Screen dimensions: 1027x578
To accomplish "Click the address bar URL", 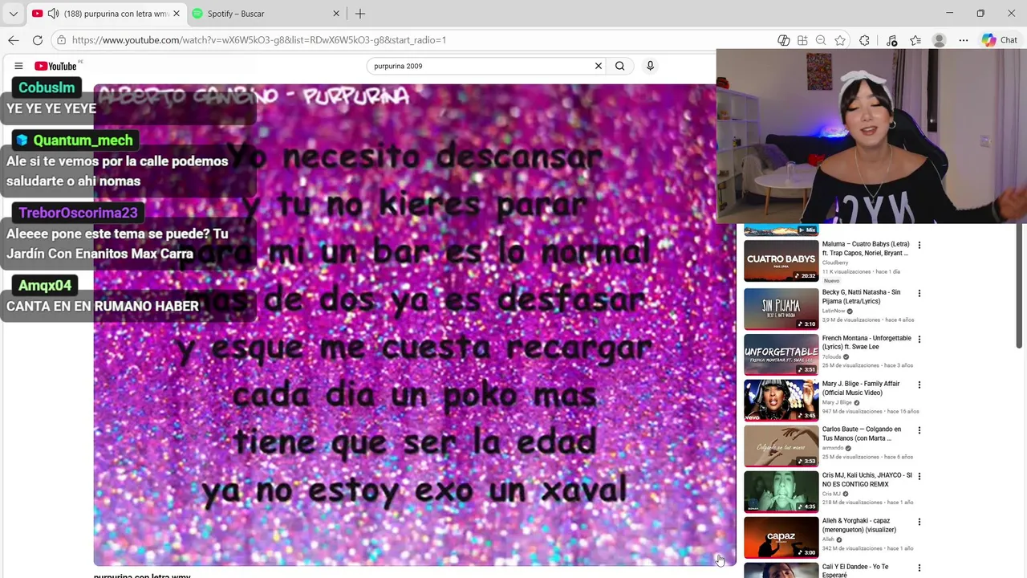I will pos(258,40).
